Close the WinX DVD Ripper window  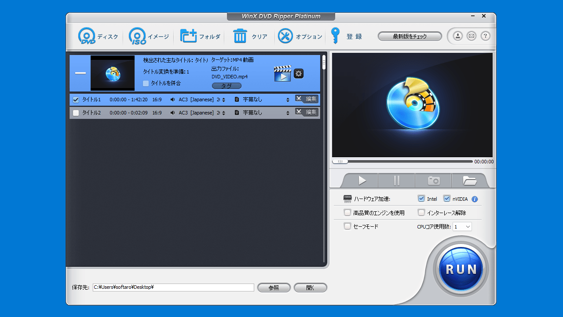coord(484,16)
